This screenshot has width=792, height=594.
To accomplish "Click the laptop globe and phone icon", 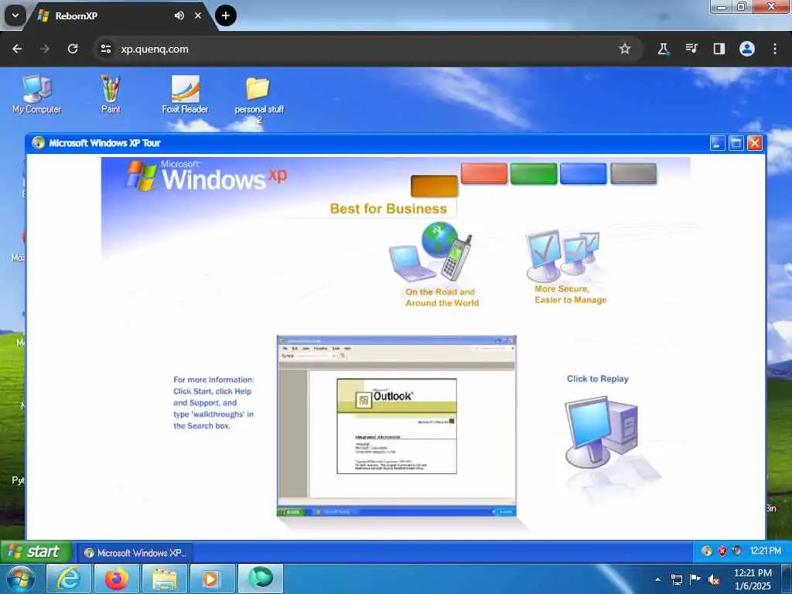I will (x=431, y=251).
